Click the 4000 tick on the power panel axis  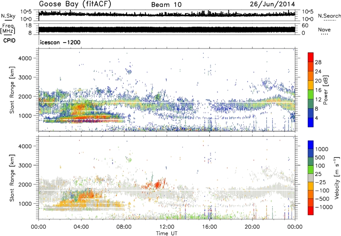(x=25, y=58)
